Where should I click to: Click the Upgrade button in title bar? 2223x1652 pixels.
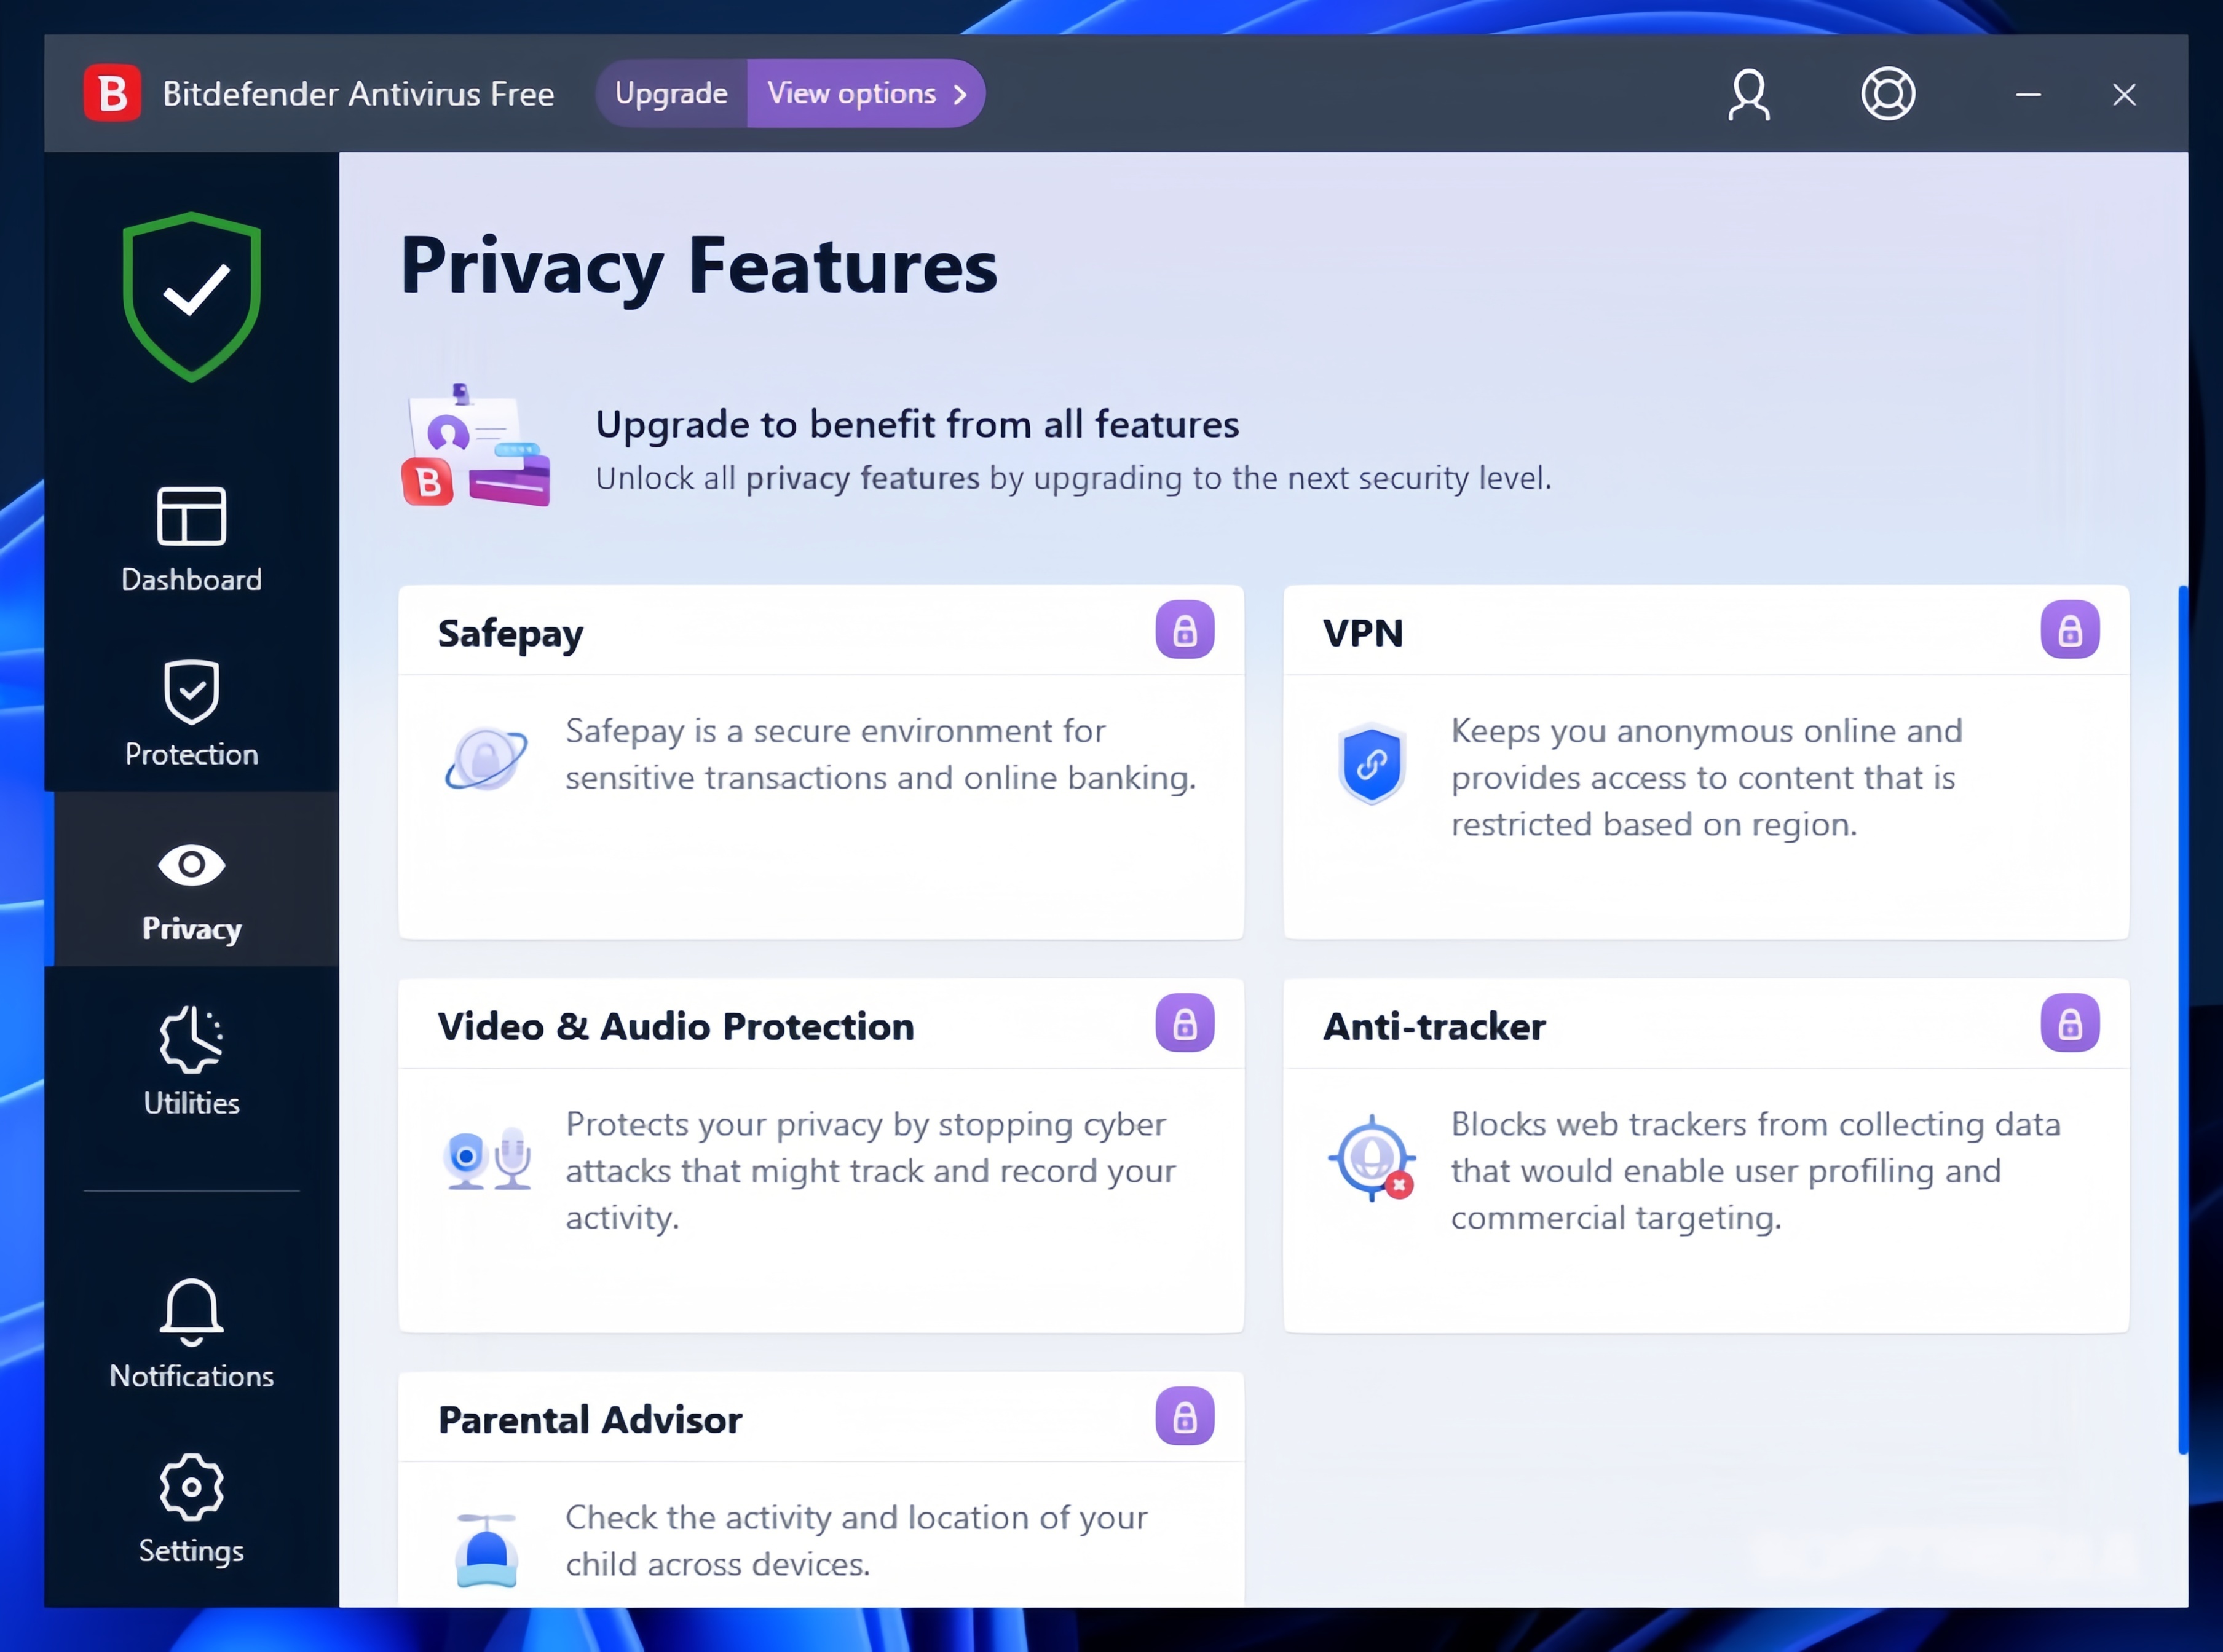[x=672, y=93]
